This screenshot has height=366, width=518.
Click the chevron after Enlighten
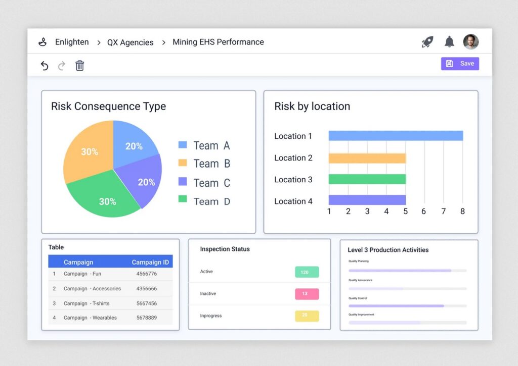(99, 42)
